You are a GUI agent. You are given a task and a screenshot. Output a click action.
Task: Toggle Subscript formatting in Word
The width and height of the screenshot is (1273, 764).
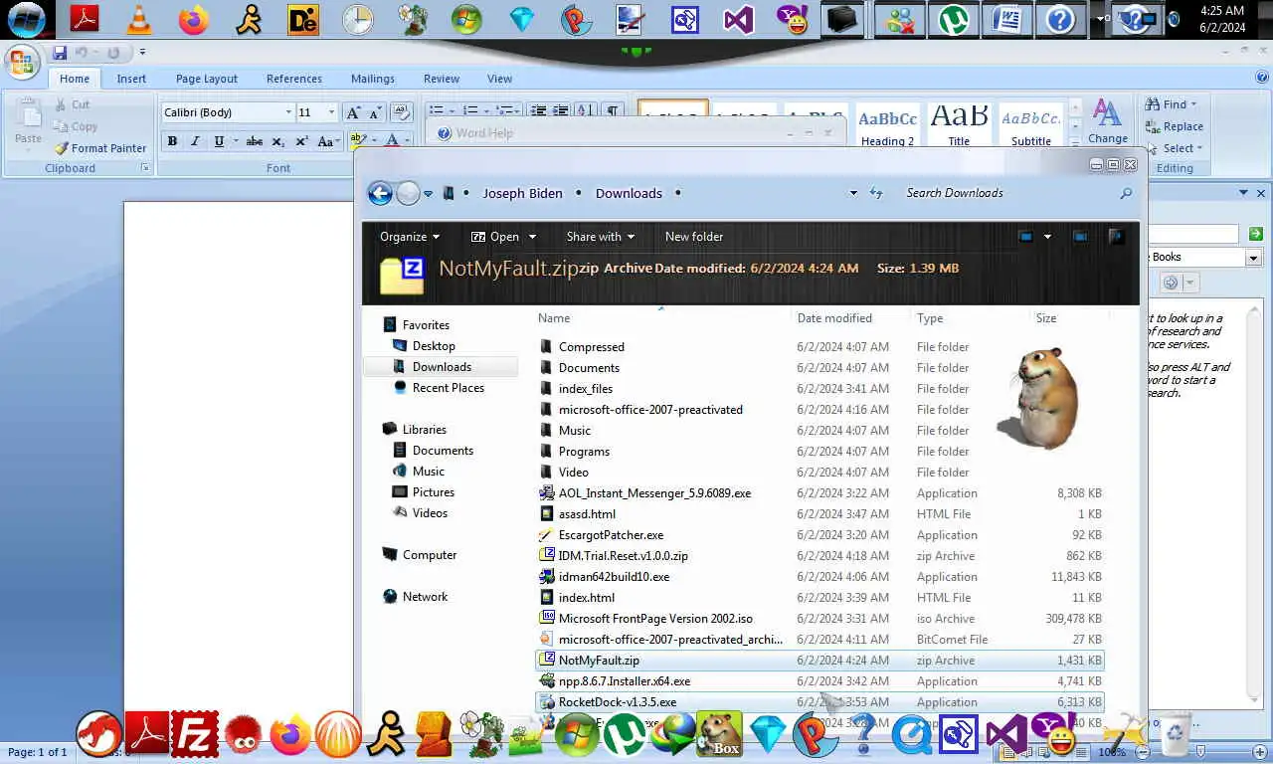[278, 141]
